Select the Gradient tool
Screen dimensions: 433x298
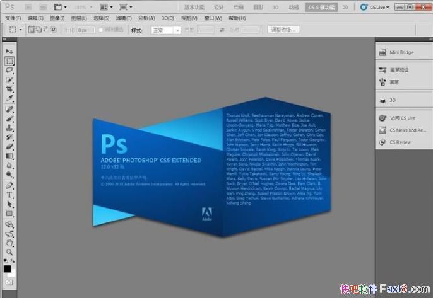pos(9,156)
